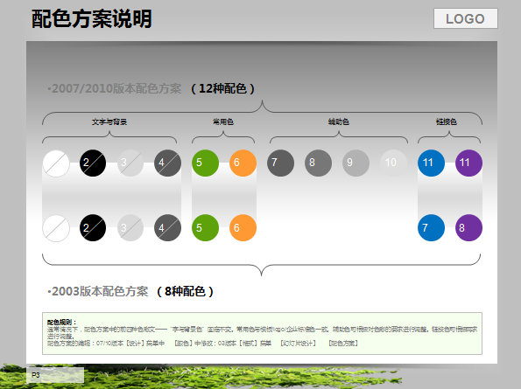
Task: Click the 2003版本配色方案 heading
Action: pos(98,291)
